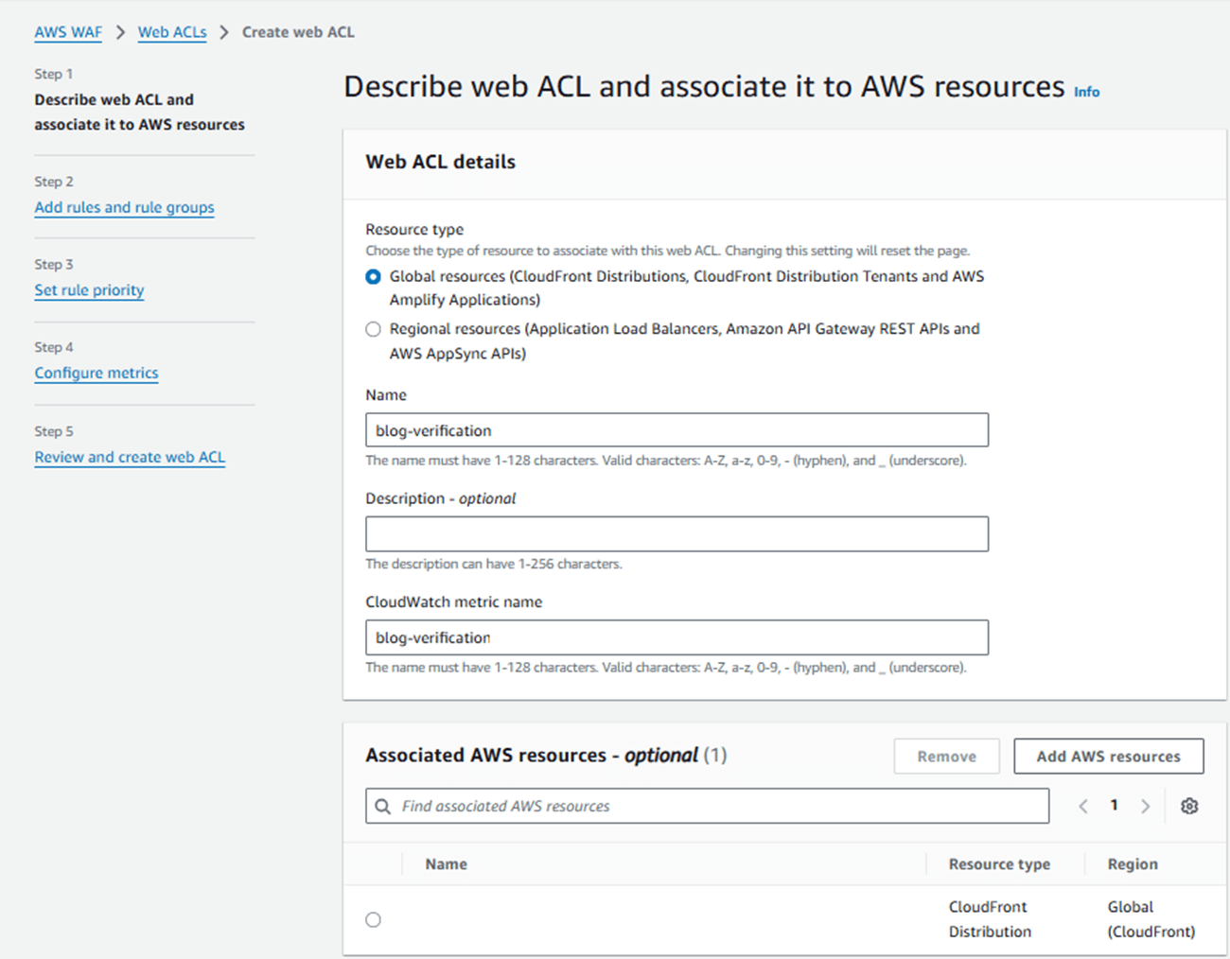This screenshot has width=1230, height=959.
Task: Open Step 2 Add rules and rule groups
Action: point(124,207)
